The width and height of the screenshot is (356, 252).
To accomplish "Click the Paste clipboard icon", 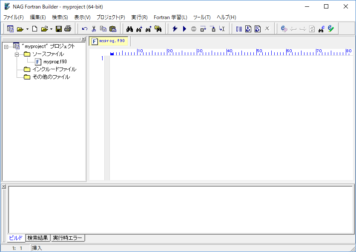I will pos(112,29).
